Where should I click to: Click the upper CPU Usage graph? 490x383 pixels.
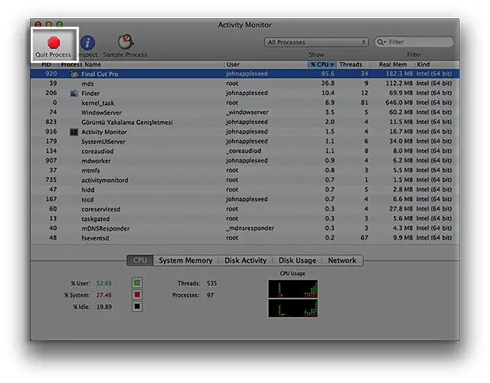(293, 289)
